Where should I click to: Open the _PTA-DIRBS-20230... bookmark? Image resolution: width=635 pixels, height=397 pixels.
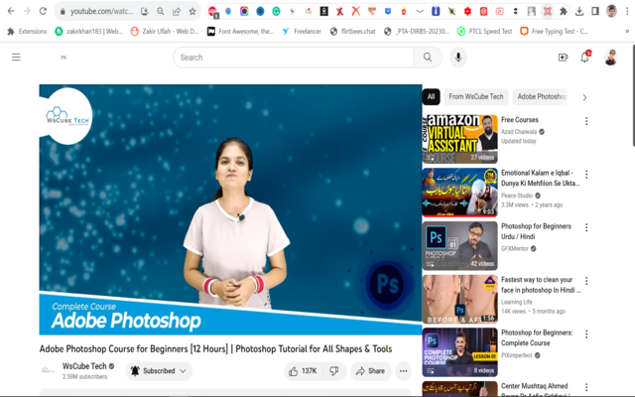coord(417,31)
